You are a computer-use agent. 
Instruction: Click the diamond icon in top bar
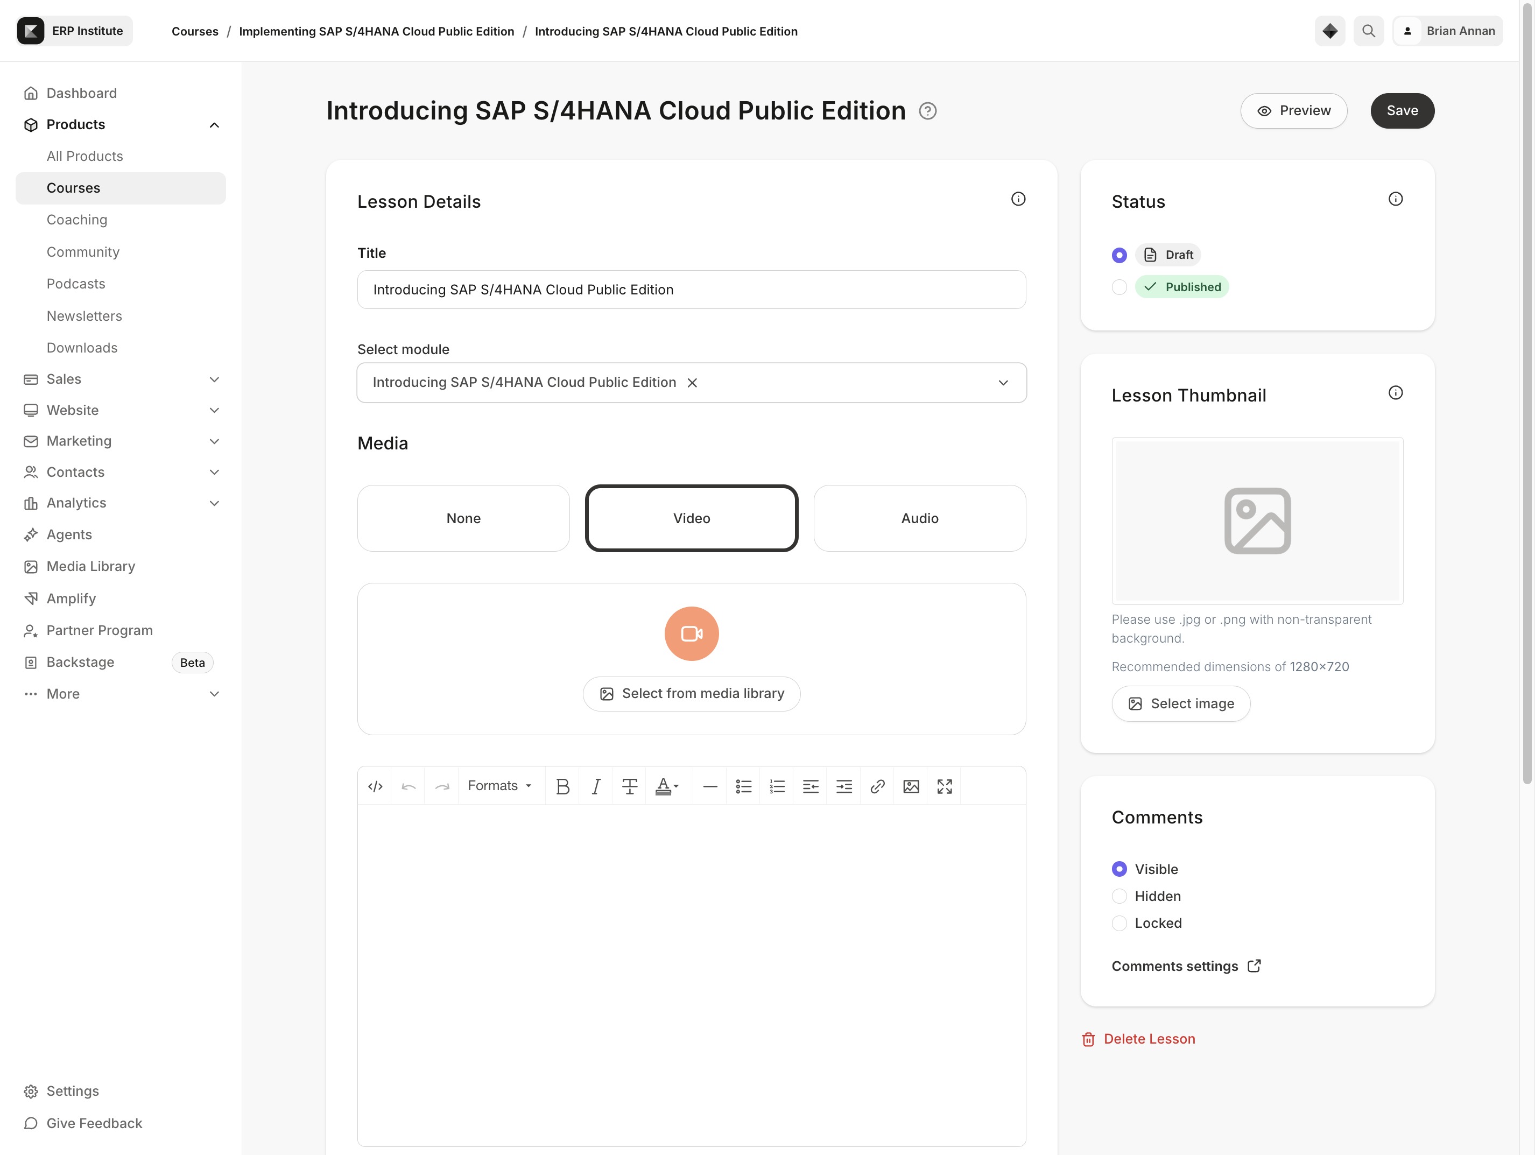pos(1329,31)
